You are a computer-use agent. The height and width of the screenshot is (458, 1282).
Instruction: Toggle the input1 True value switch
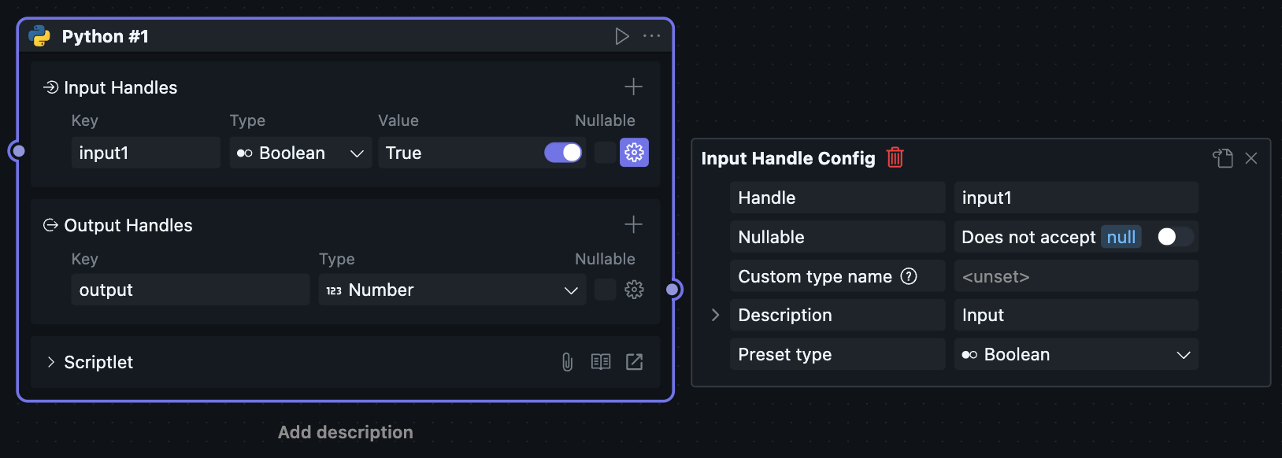(x=563, y=153)
